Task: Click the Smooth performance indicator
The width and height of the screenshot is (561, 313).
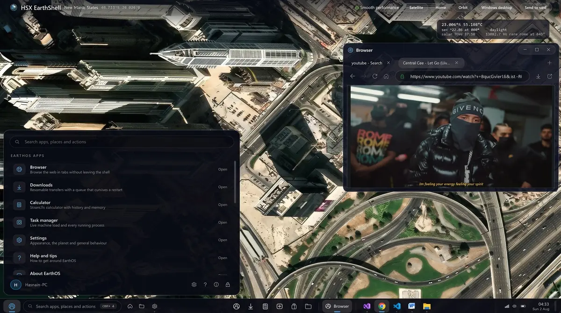Action: [377, 7]
